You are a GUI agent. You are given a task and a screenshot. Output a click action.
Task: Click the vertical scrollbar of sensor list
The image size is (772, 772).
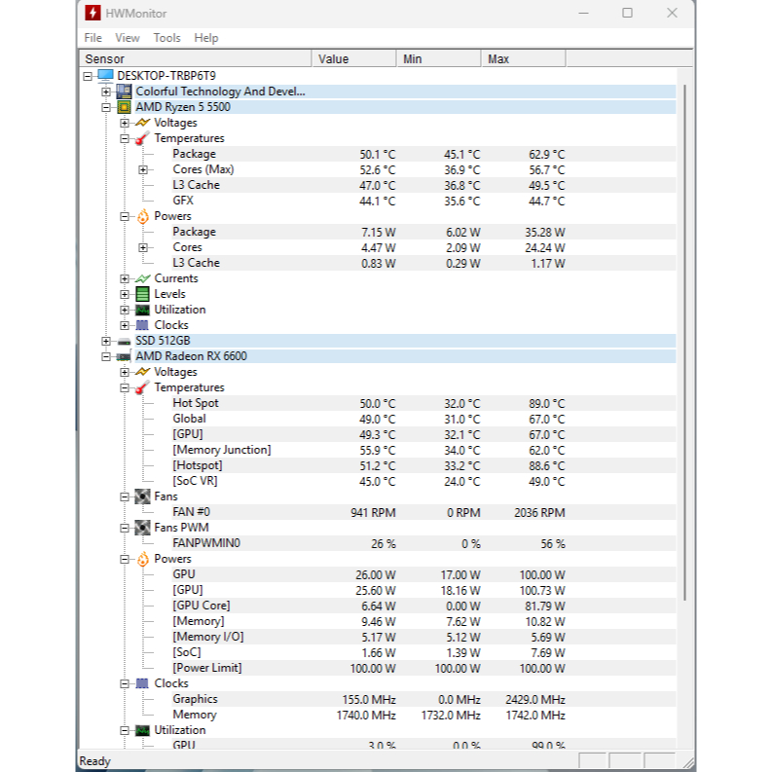click(x=684, y=389)
